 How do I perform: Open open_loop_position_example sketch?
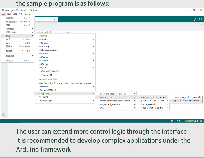185,97
